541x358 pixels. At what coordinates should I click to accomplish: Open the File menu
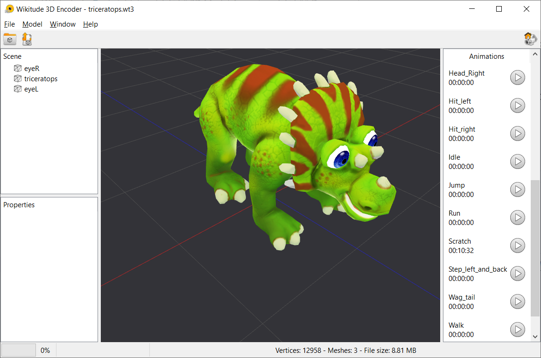pyautogui.click(x=9, y=24)
